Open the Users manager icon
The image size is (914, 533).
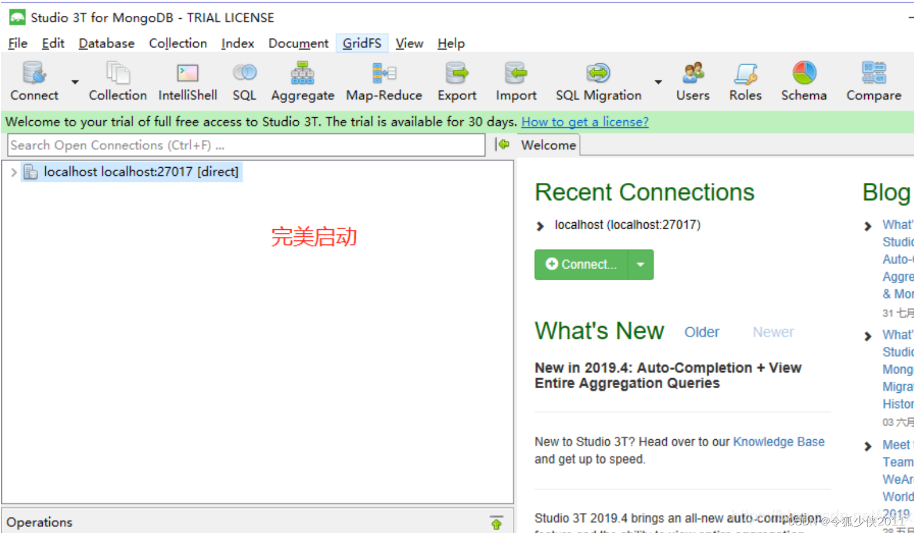coord(693,73)
